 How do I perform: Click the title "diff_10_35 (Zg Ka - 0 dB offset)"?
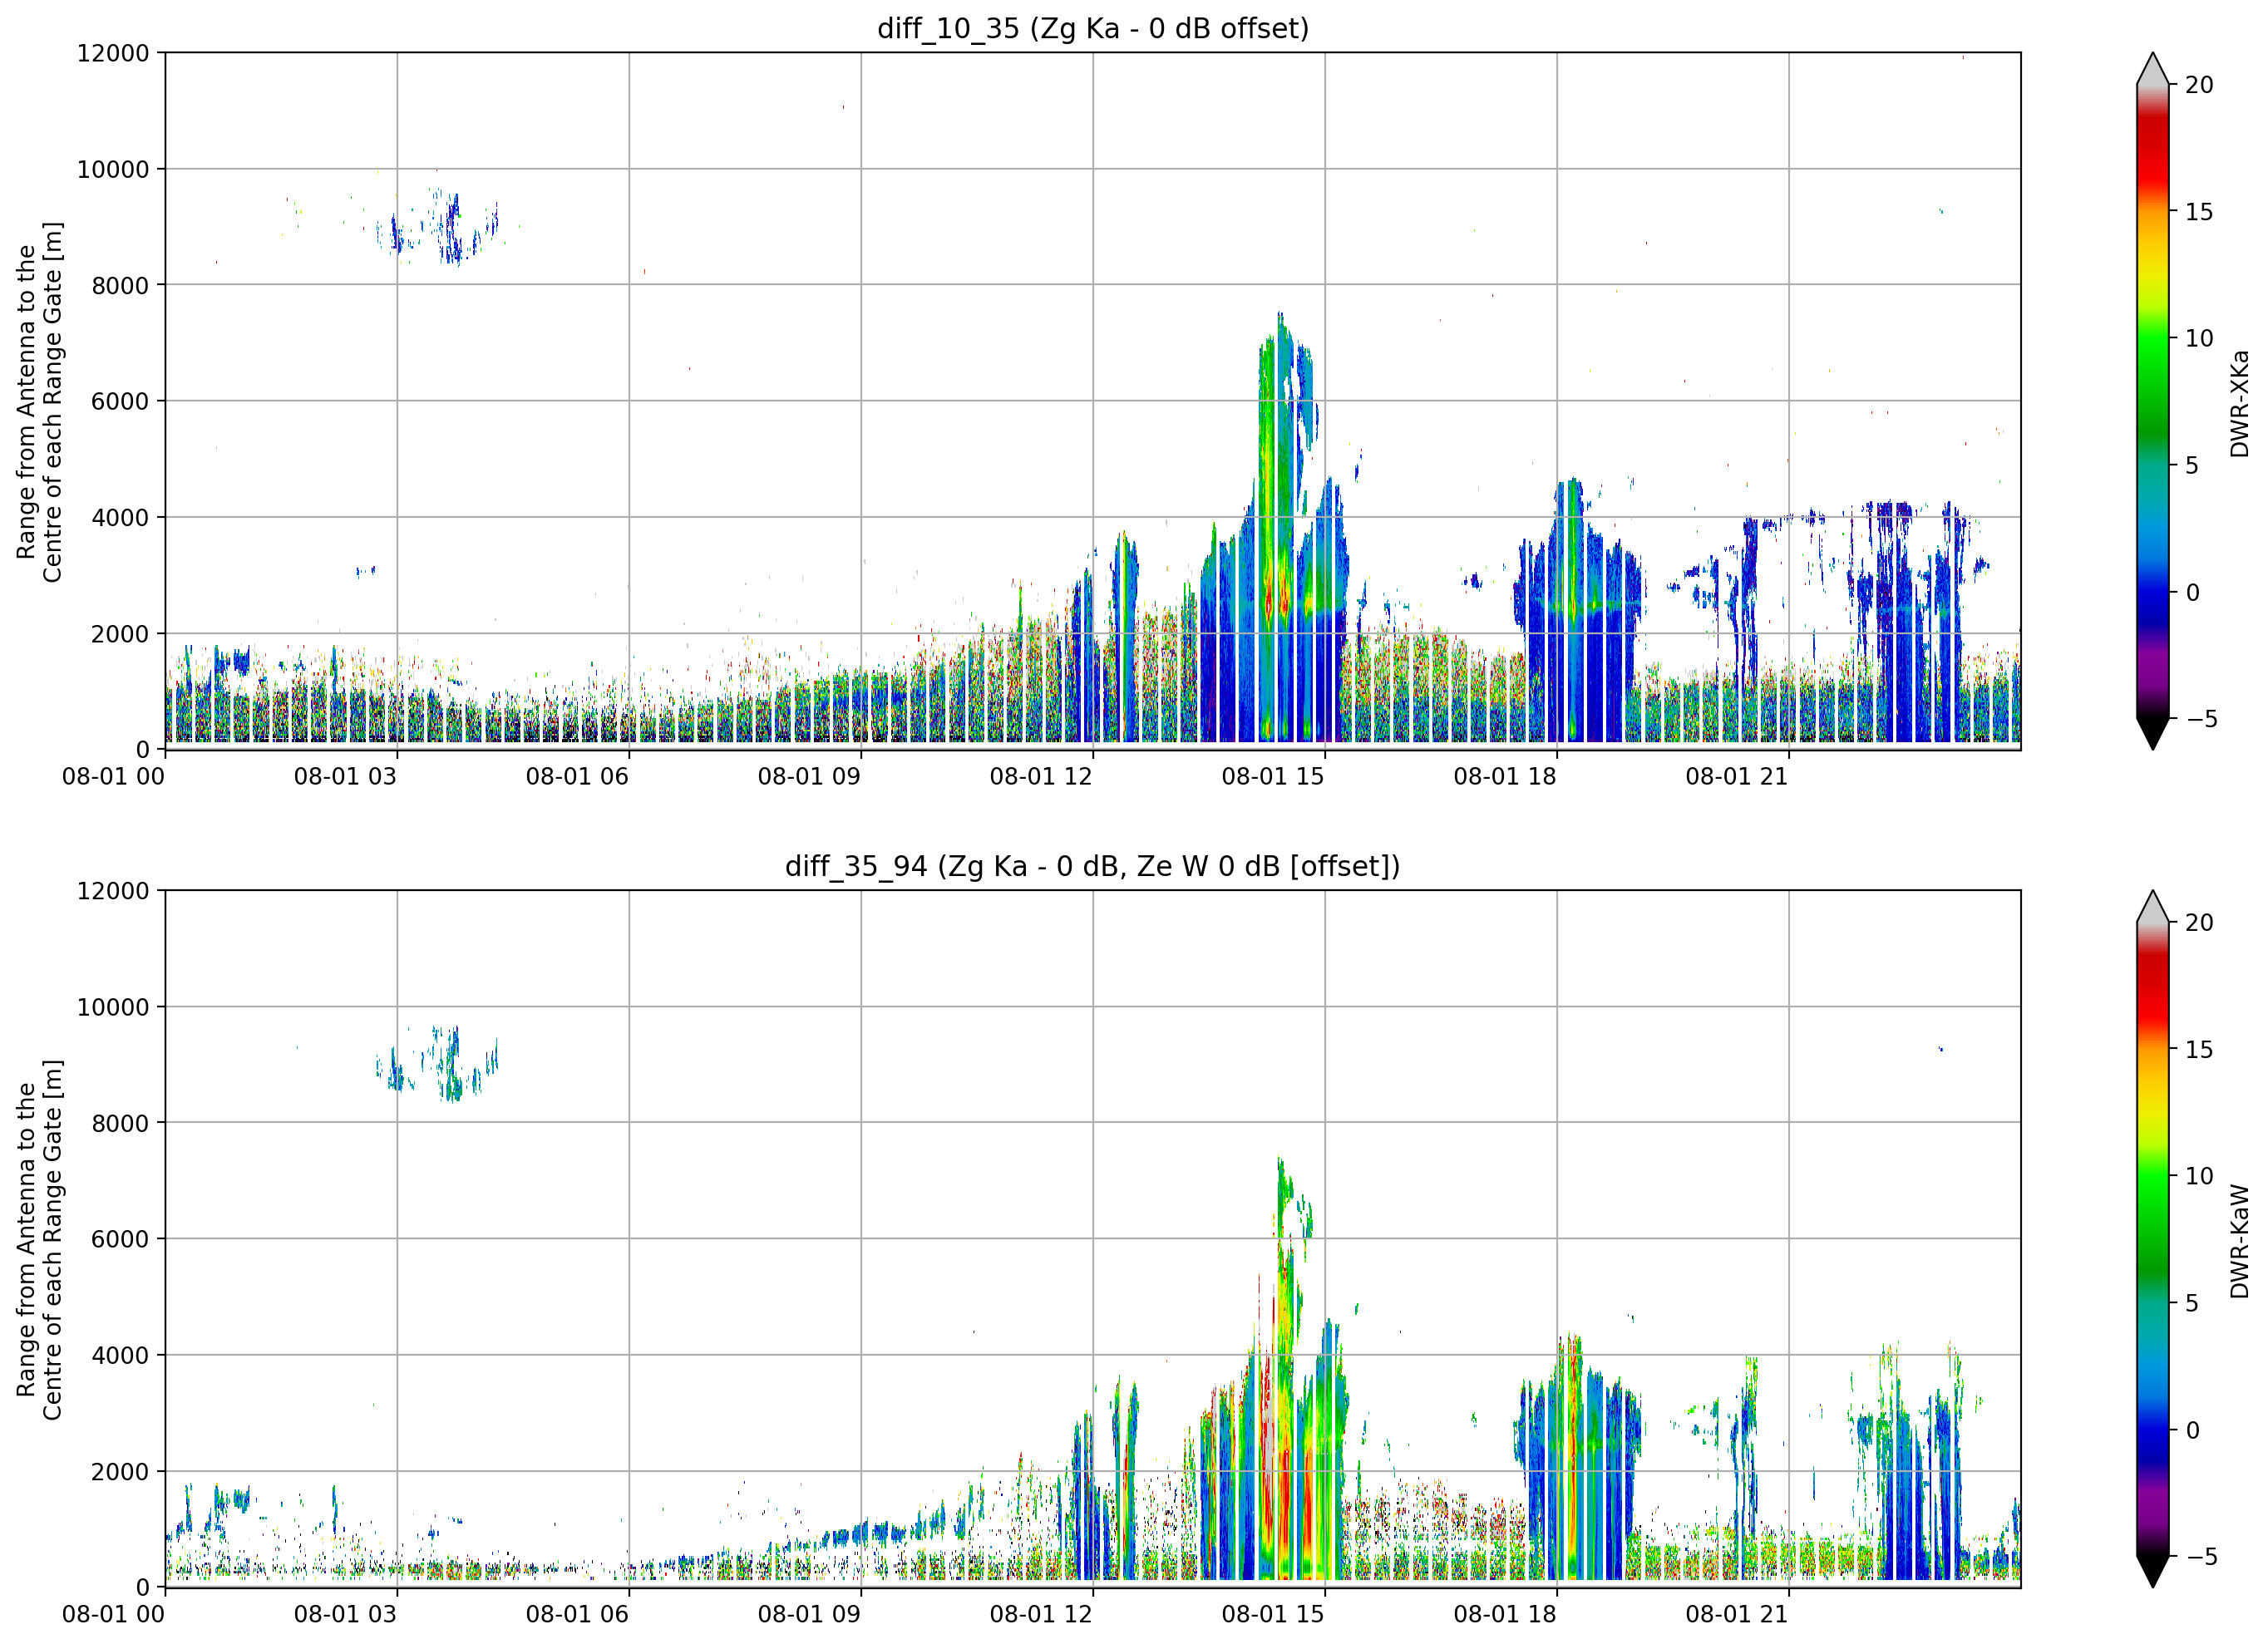(1093, 28)
